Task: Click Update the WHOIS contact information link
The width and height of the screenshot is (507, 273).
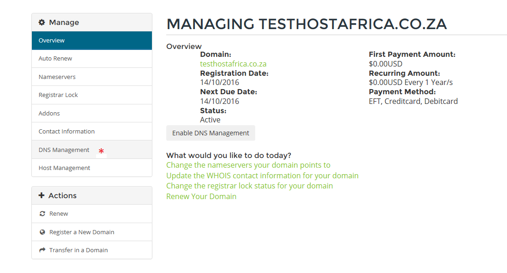Action: tap(262, 176)
